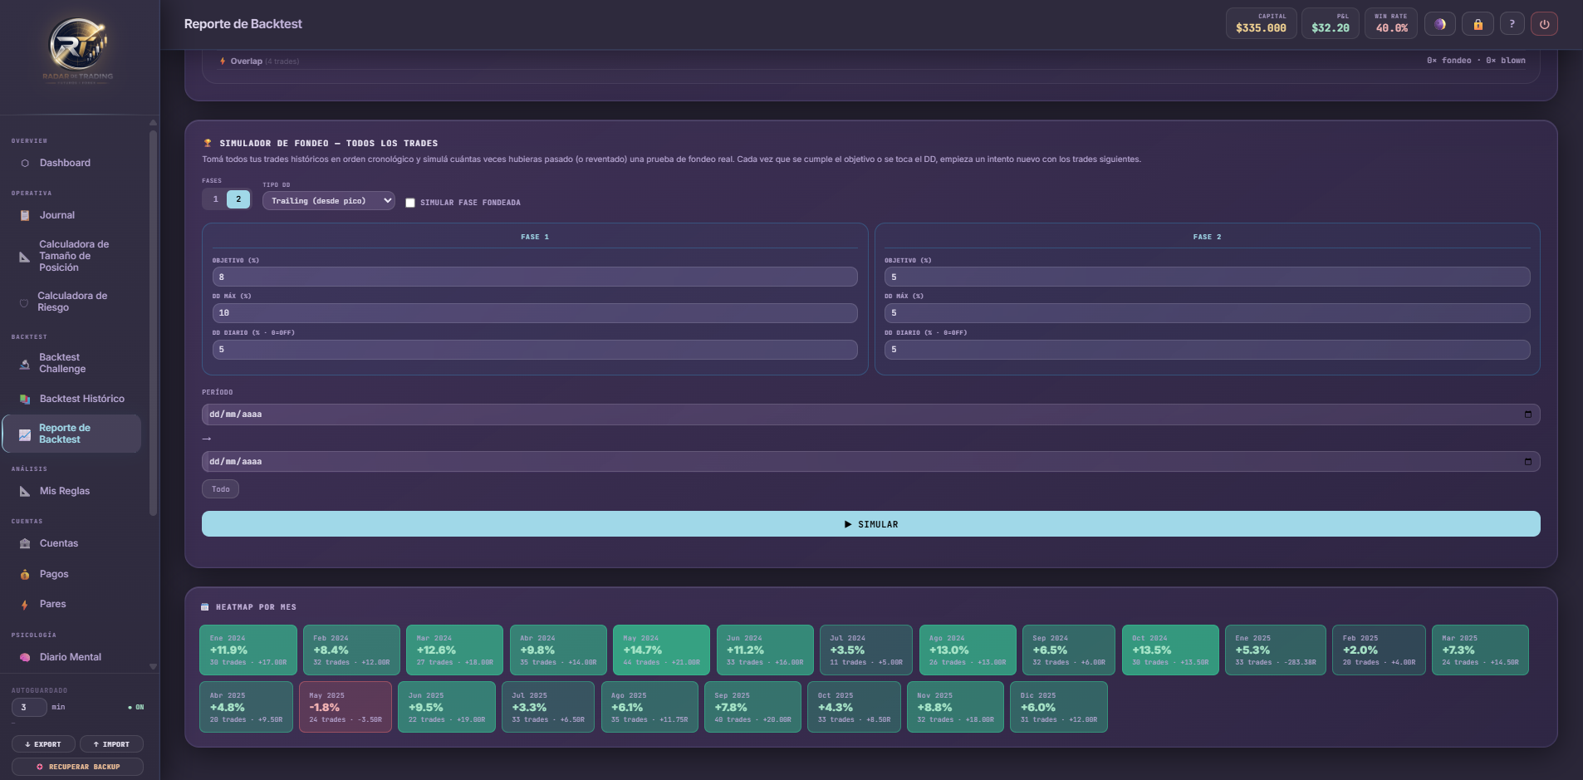This screenshot has height=780, width=1583.
Task: Click the Dashboard circle icon in sidebar
Action: (x=25, y=163)
